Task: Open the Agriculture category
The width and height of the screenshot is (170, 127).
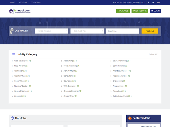Action: tap(119, 91)
